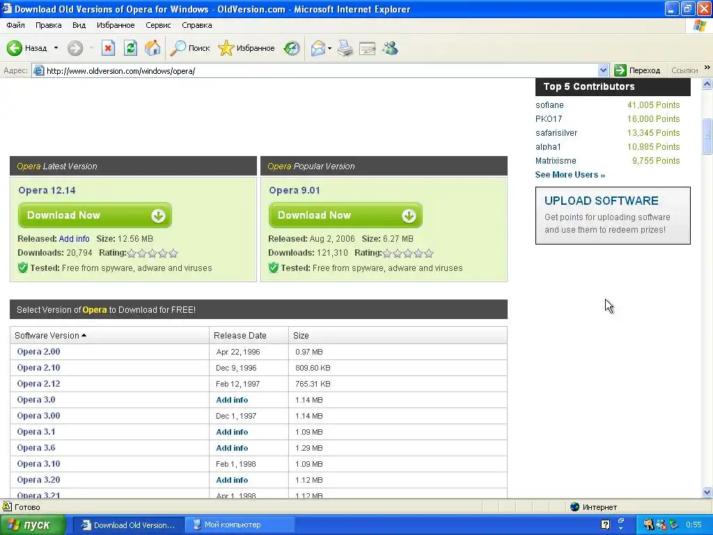Click the UPLOAD SOFTWARE box

coord(613,215)
